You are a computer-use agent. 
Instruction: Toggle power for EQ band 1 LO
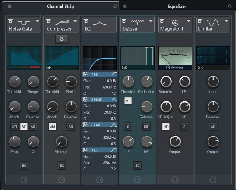[x=85, y=150]
